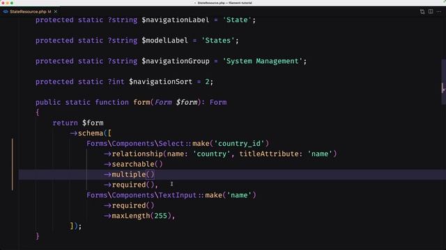Click the PHP file icon on StateResource.php tab
446x250 pixels.
coord(6,12)
